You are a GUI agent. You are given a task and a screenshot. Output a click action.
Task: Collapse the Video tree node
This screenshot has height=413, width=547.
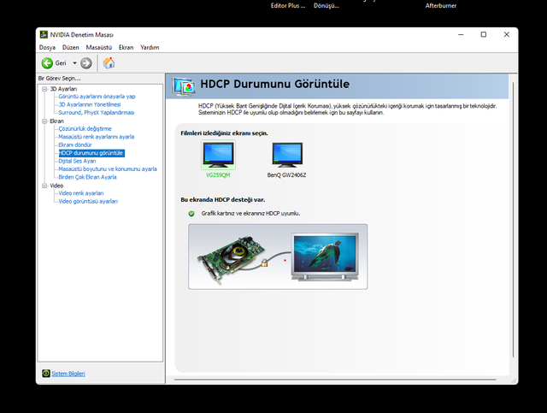pyautogui.click(x=44, y=186)
